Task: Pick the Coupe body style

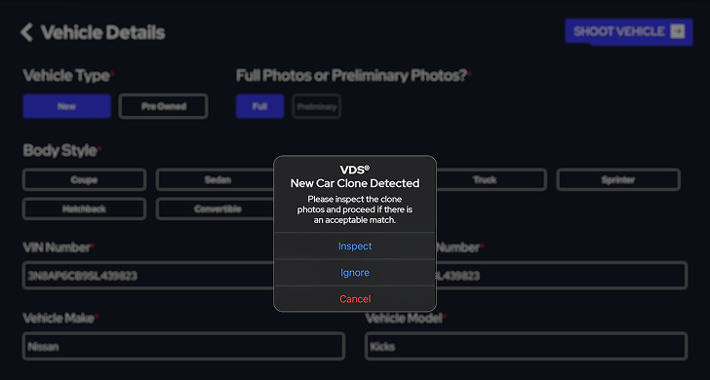Action: (x=84, y=179)
